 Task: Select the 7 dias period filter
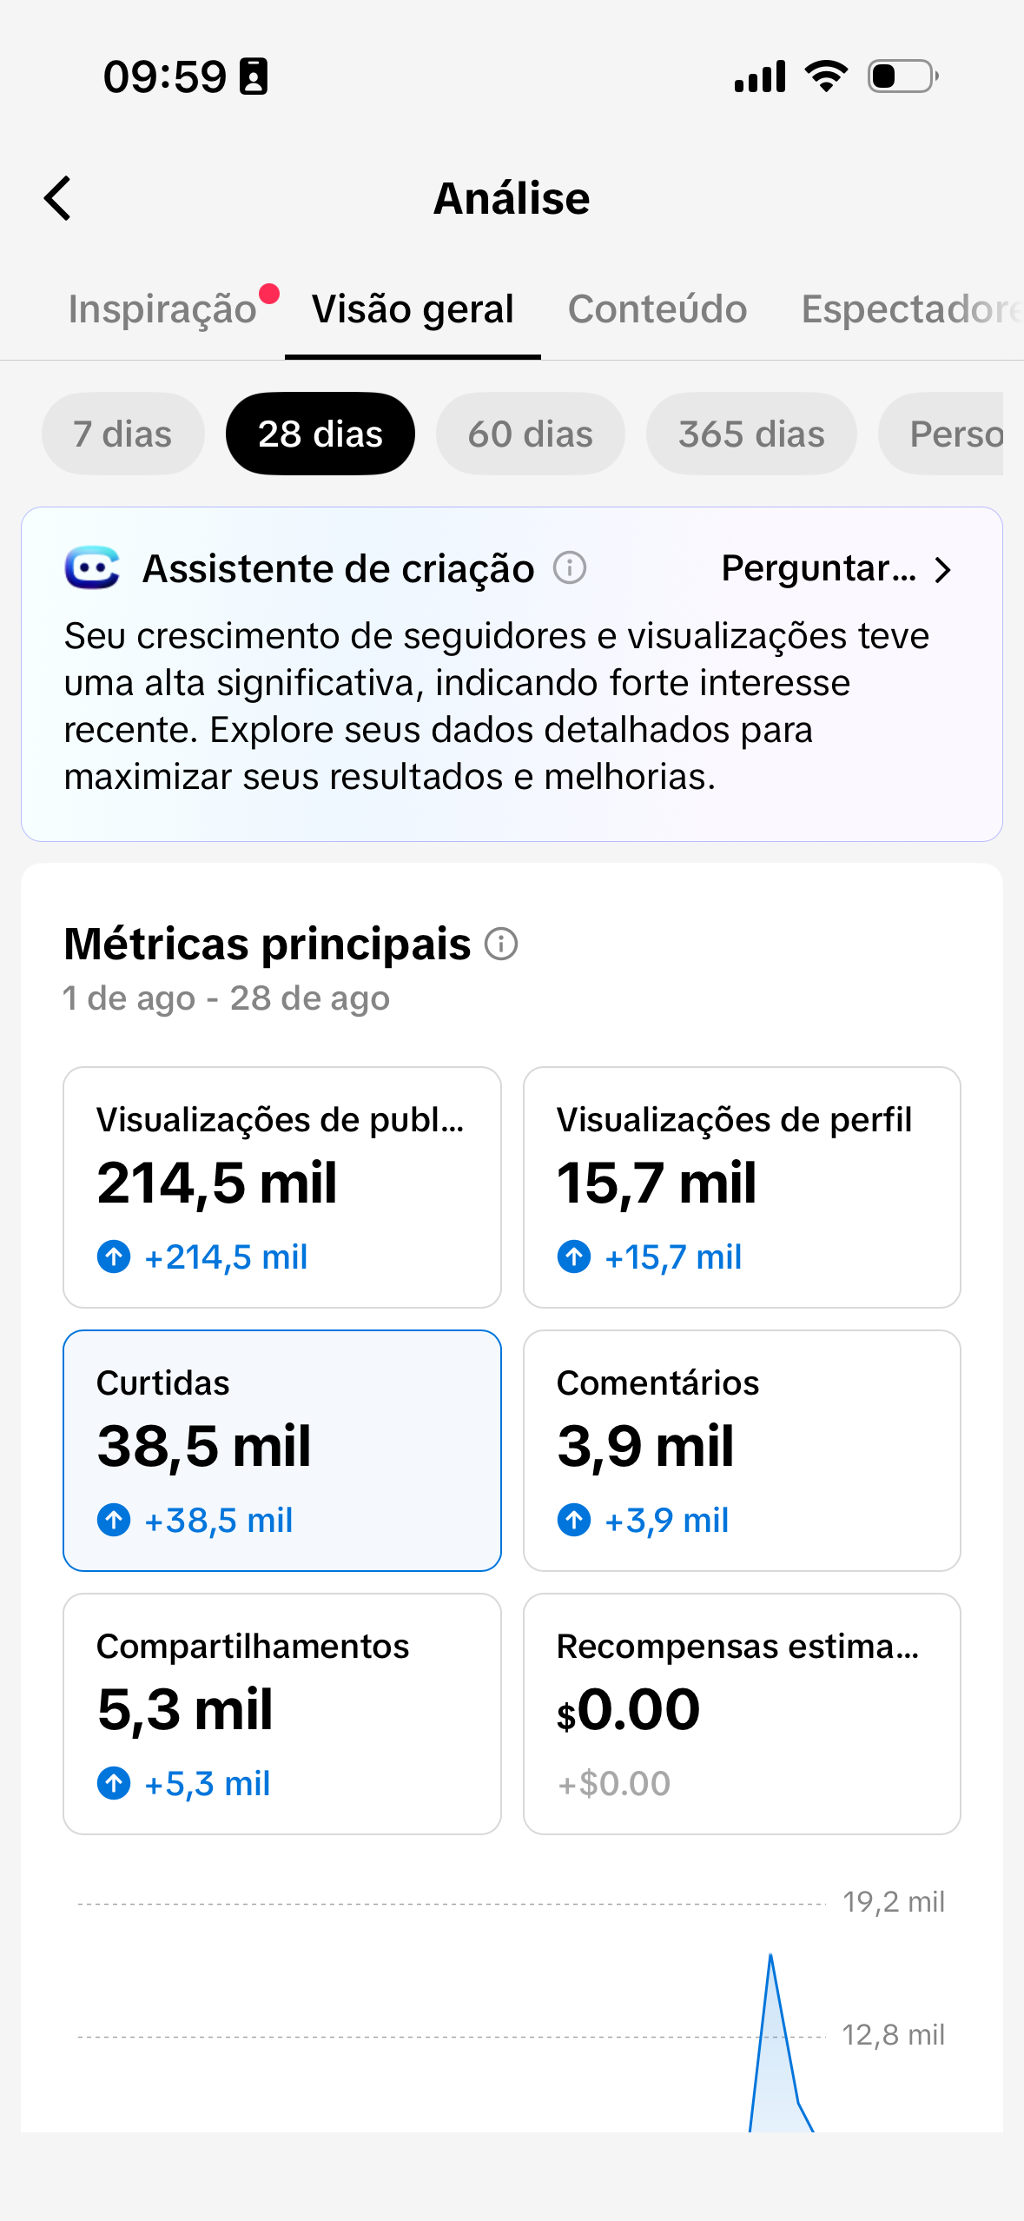(122, 434)
